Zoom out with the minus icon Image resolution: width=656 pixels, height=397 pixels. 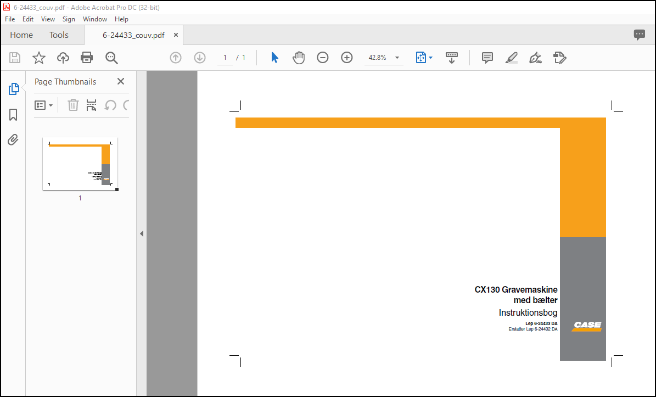(x=323, y=58)
